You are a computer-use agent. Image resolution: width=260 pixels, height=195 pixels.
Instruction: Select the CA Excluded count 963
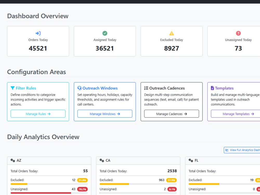pos(161,180)
